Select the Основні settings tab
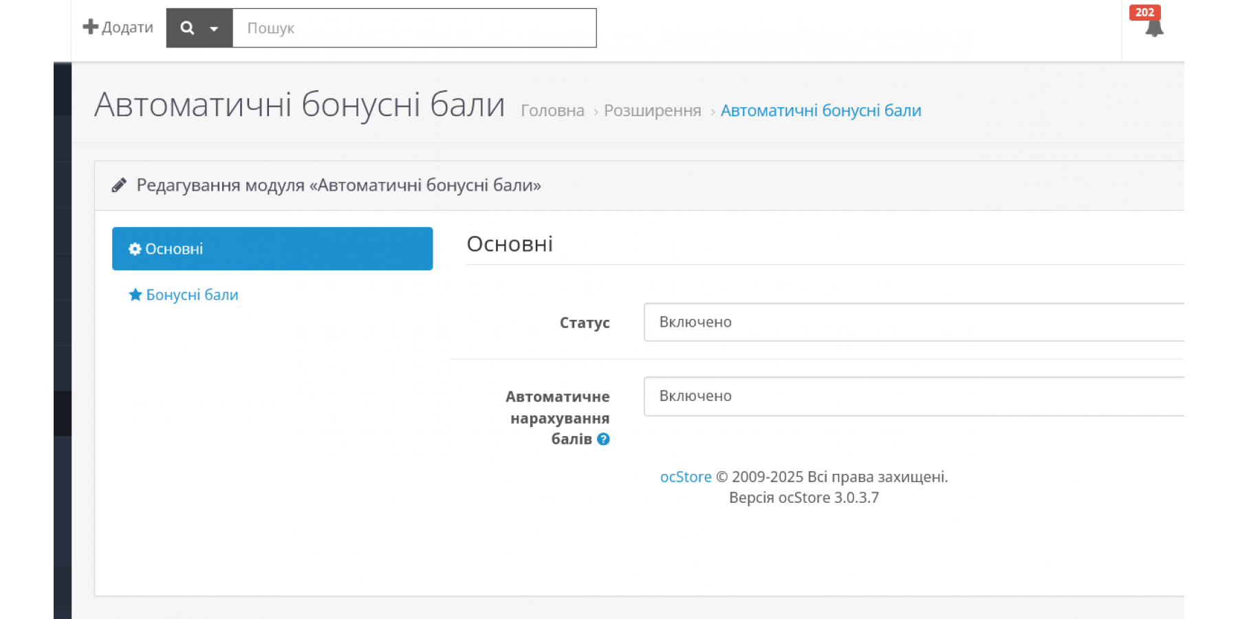Viewport: 1238px width, 619px height. (x=272, y=249)
